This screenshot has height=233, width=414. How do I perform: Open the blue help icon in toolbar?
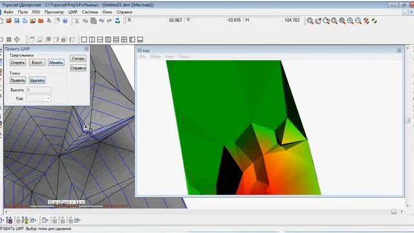point(65,21)
